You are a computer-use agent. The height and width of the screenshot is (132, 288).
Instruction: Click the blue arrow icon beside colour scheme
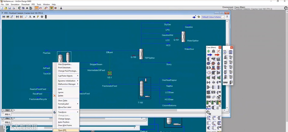point(194,17)
